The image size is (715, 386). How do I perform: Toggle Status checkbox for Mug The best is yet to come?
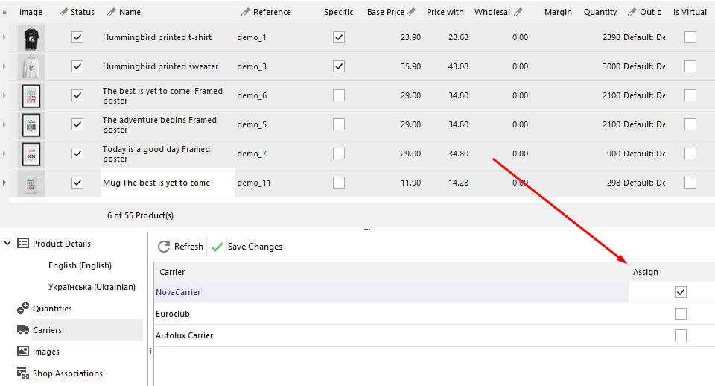(x=77, y=183)
